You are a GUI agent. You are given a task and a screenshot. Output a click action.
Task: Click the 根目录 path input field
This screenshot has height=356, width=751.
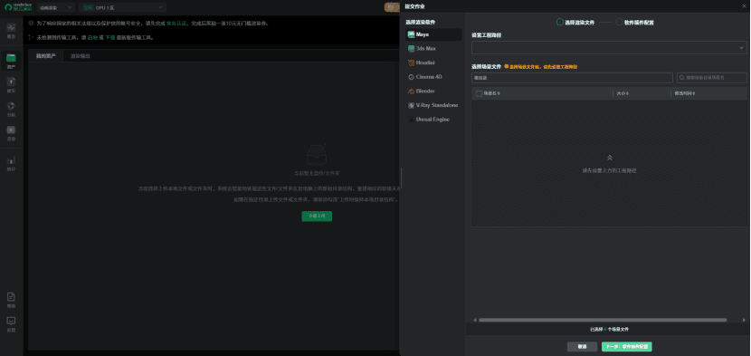coord(573,78)
